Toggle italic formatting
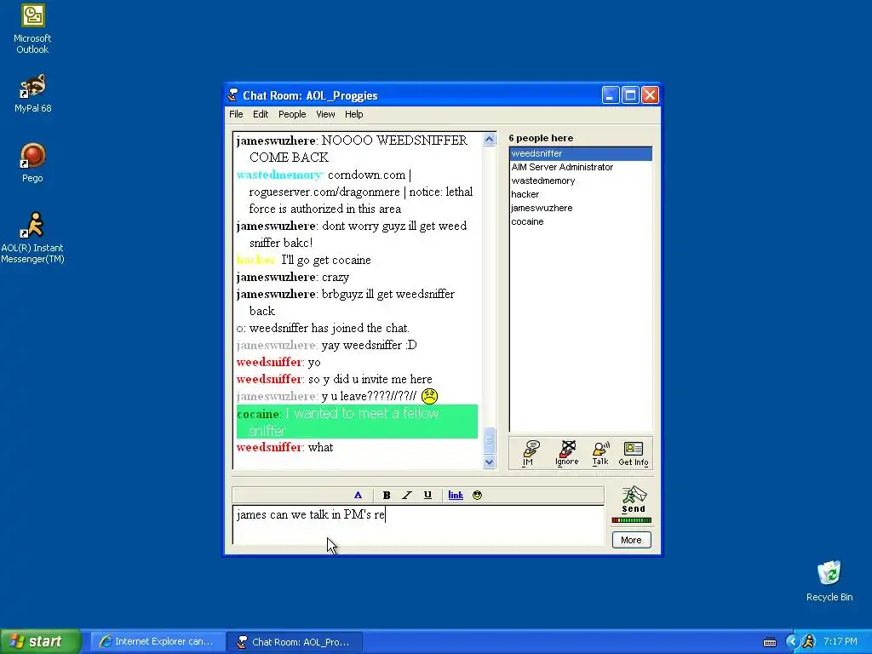Screen dimensions: 872x654 (x=406, y=495)
